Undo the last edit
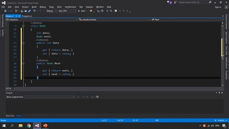The width and height of the screenshot is (229, 129). coord(34,11)
